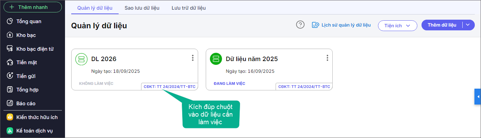Switch to the Quản lý dữ liệu tab
Image resolution: width=481 pixels, height=138 pixels.
[95, 8]
